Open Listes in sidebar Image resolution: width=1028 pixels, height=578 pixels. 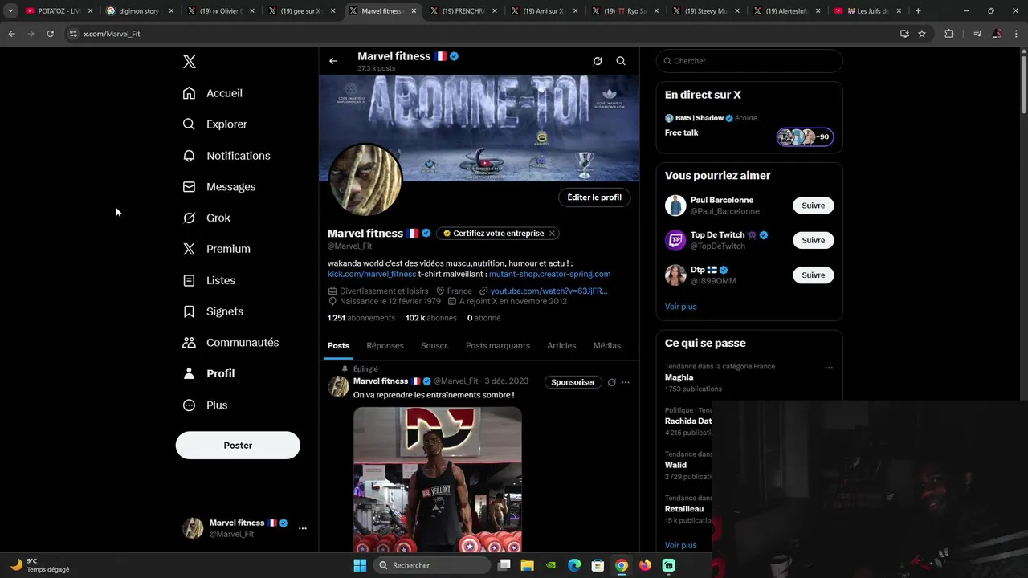(x=209, y=280)
